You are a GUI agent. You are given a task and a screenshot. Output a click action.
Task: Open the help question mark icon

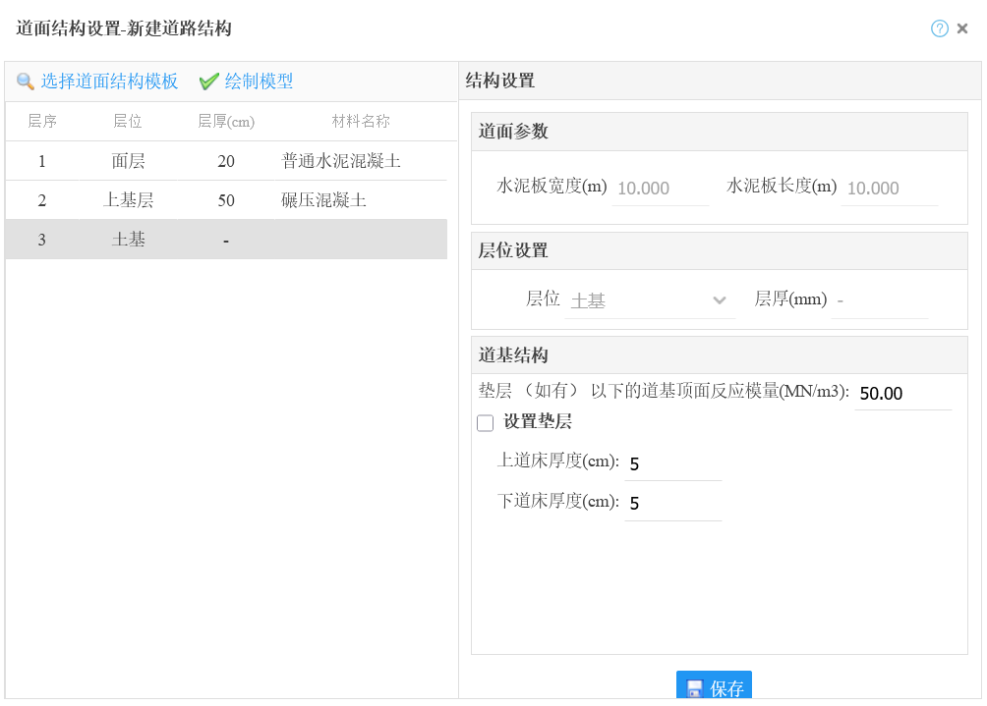(939, 28)
